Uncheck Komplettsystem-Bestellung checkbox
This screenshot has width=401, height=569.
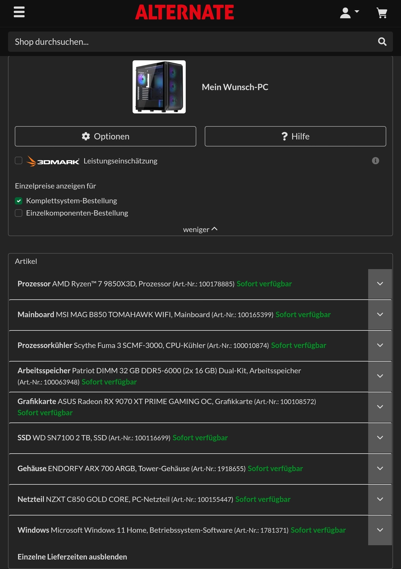(19, 201)
